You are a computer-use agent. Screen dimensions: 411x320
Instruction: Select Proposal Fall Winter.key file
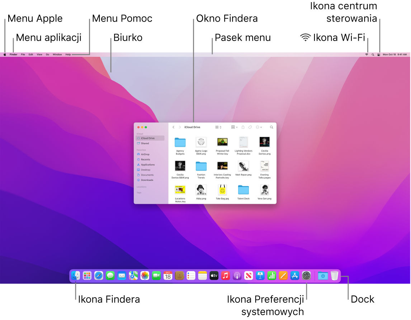(222, 146)
